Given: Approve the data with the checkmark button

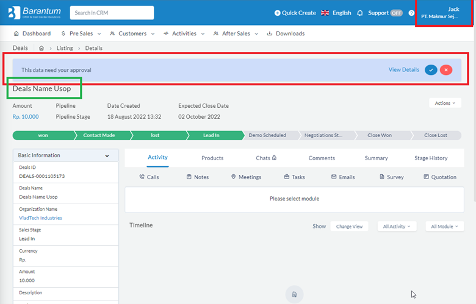Looking at the screenshot, I should pos(431,70).
